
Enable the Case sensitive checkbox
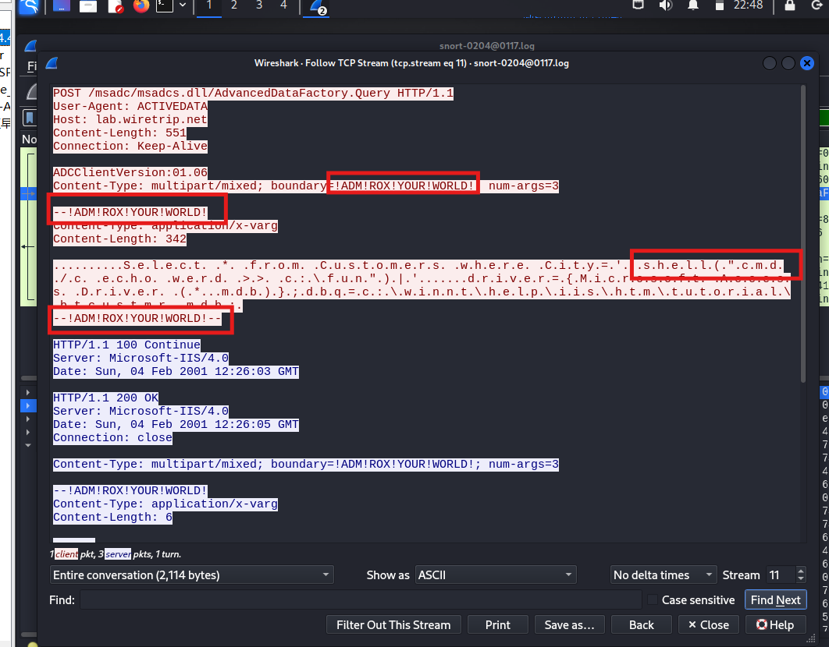(x=653, y=600)
